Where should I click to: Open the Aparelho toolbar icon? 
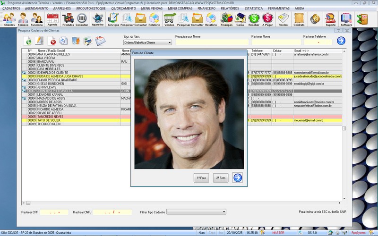click(x=98, y=19)
